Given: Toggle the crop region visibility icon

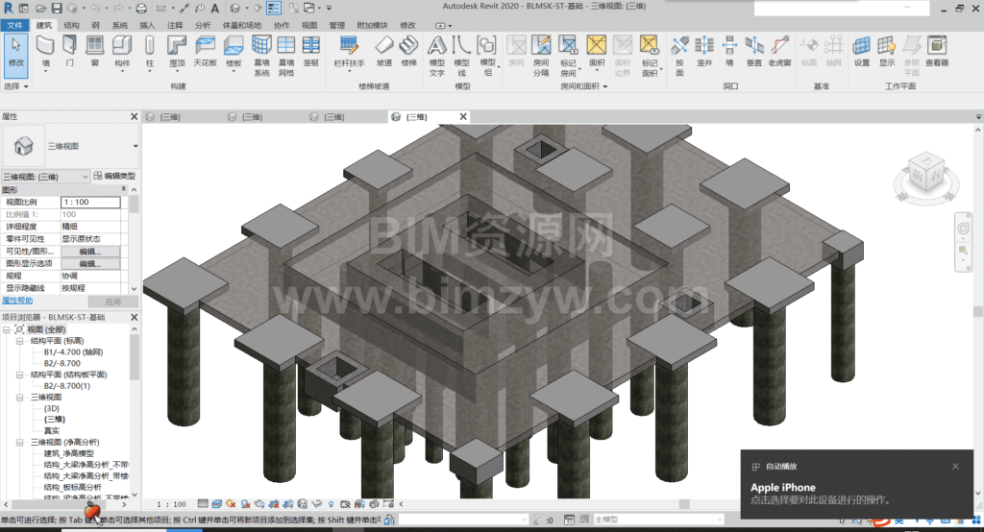Looking at the screenshot, I should (288, 504).
